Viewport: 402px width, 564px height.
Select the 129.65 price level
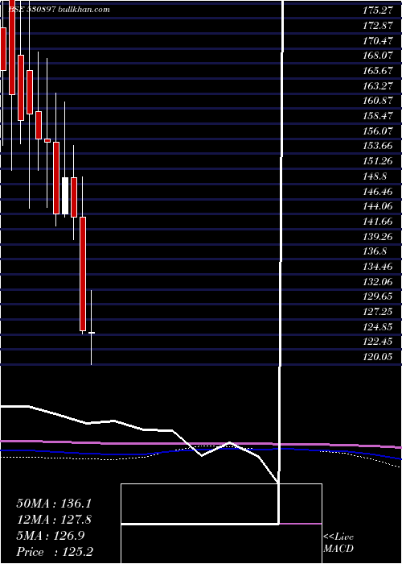378,297
